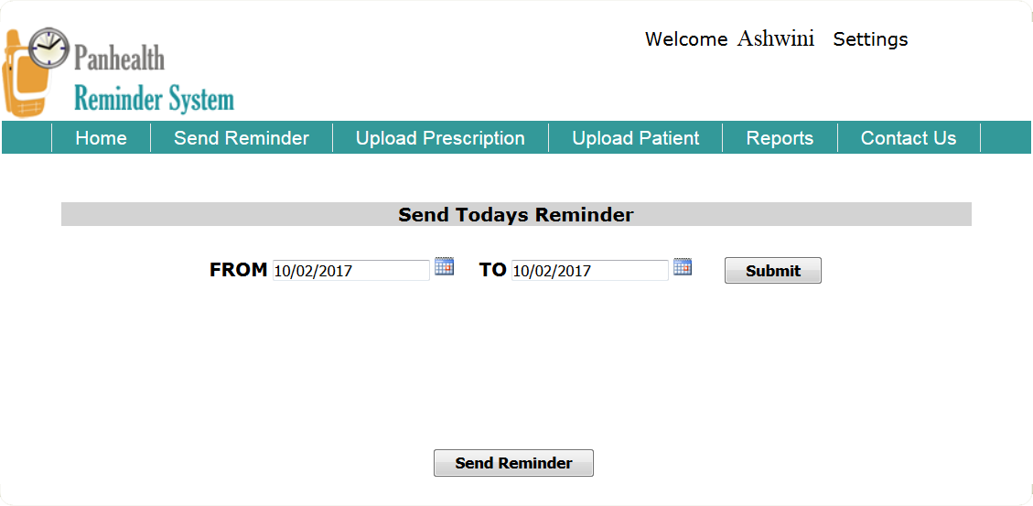Open the Contact Us menu item

[909, 138]
